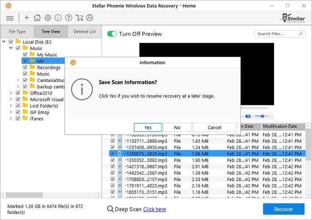Collapse the top-level Music folder node

(x=11, y=48)
